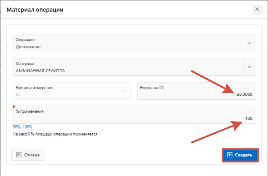This screenshot has width=268, height=176.
Task: Click the plus icon on Создать
Action: coord(229,155)
